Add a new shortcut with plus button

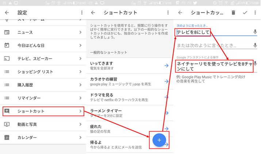pyautogui.click(x=159, y=140)
